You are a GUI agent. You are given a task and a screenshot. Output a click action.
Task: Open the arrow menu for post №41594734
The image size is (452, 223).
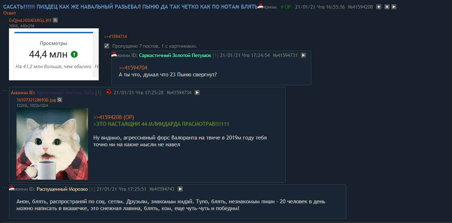click(x=197, y=92)
